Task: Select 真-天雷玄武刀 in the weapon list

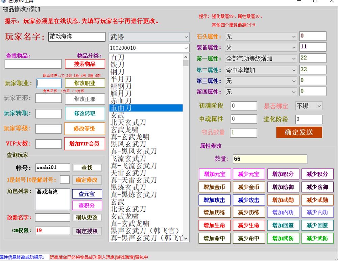Action: click(146, 180)
